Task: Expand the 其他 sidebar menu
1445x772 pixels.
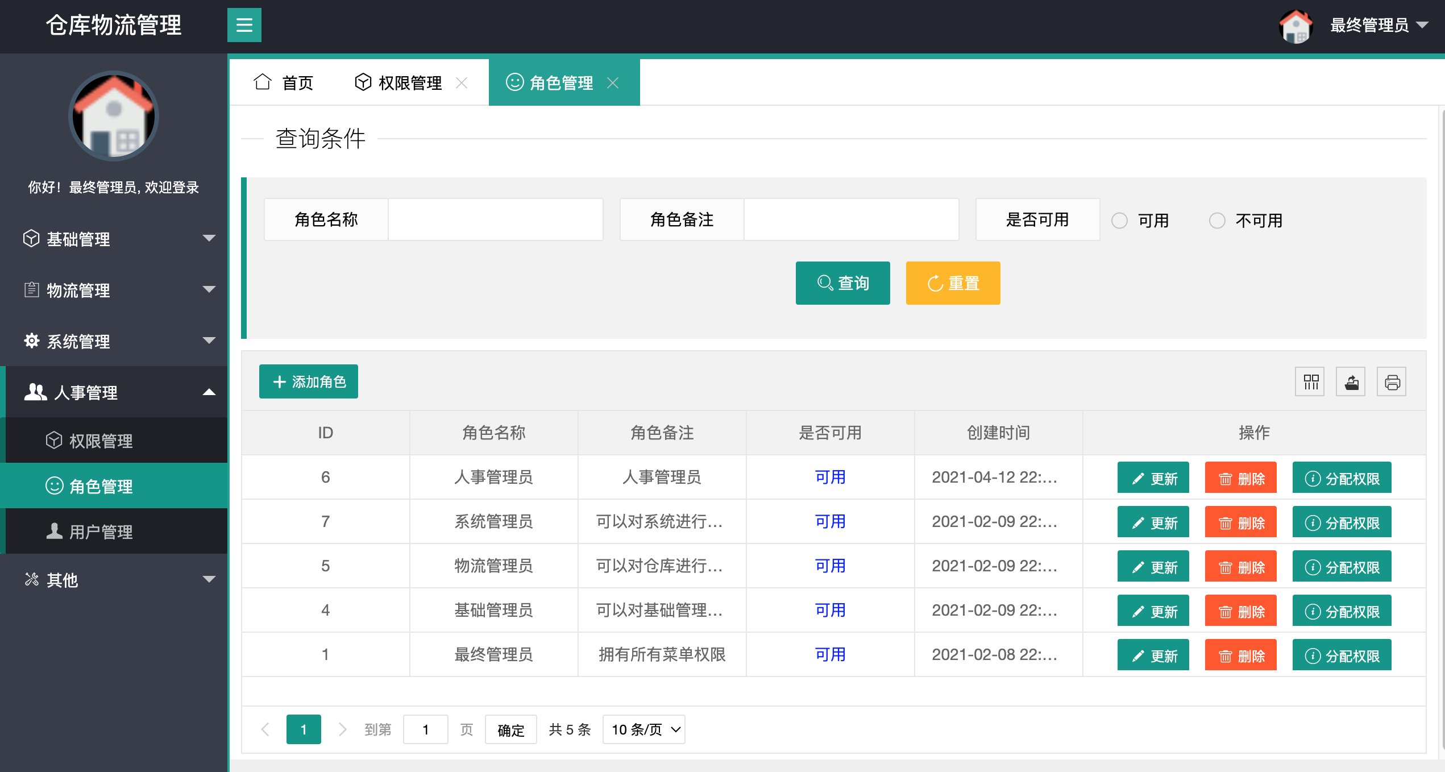Action: 114,579
